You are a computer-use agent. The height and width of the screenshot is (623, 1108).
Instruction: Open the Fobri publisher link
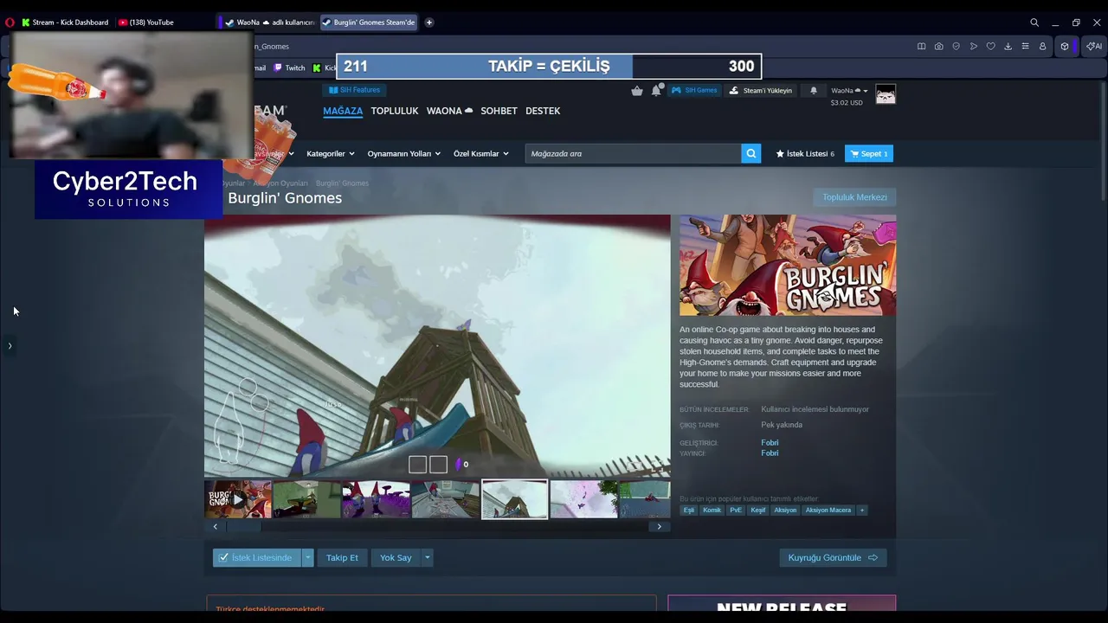point(770,453)
